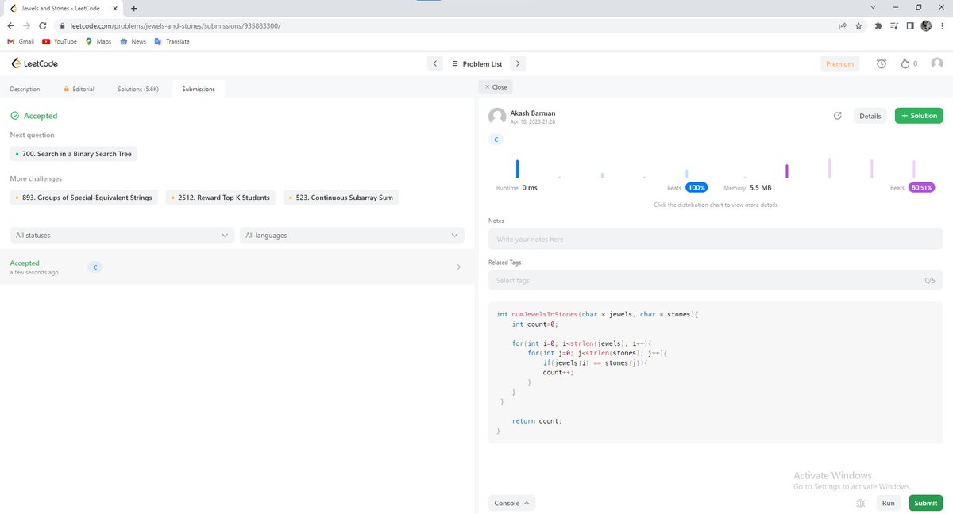Switch to Submissions tab
Image resolution: width=953 pixels, height=514 pixels.
199,89
